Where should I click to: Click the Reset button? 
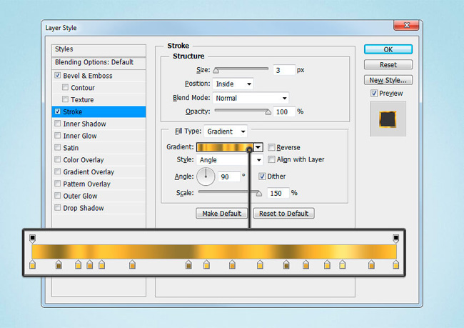388,65
